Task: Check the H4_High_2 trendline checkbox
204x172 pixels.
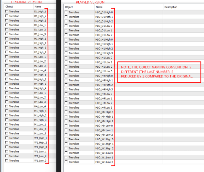Action: point(7,79)
